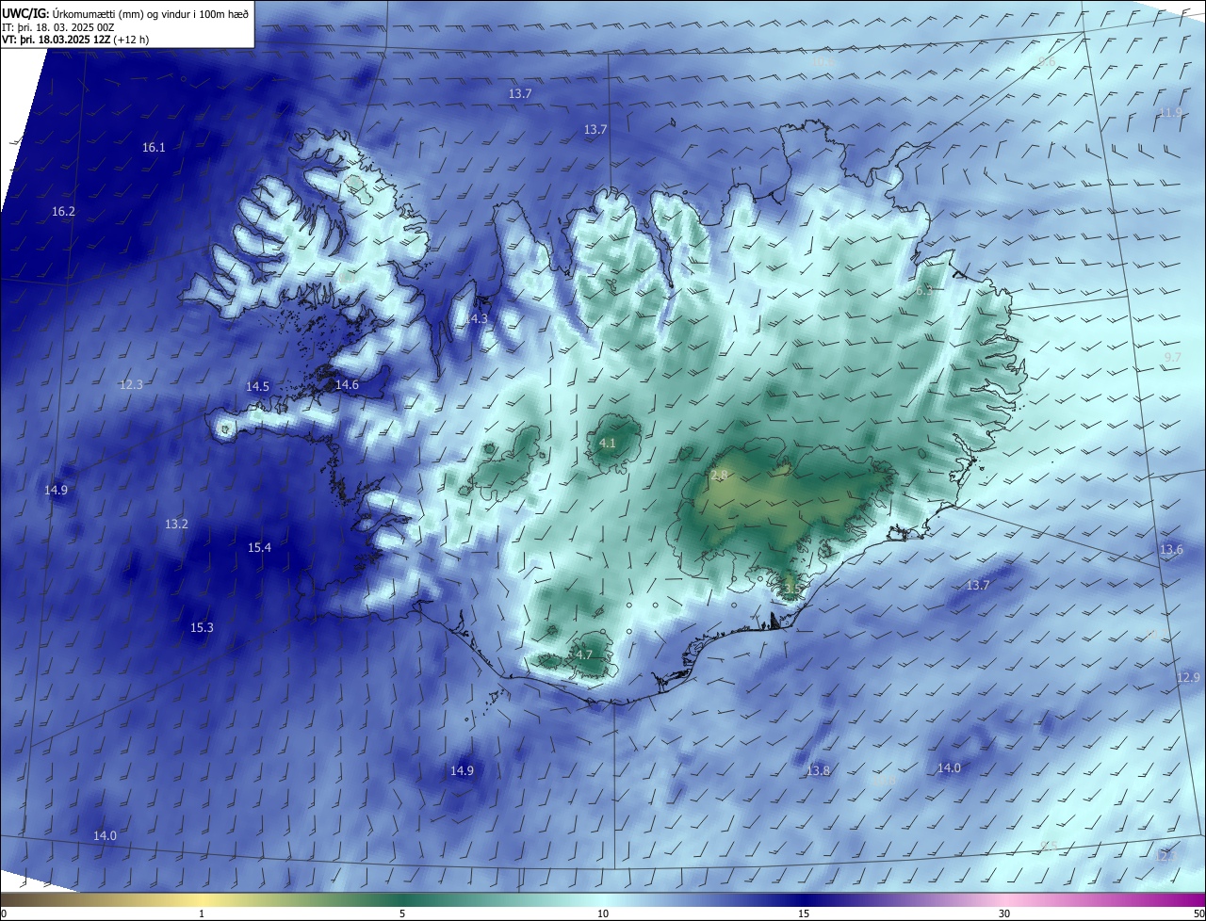Click the '0' label on the color scale
This screenshot has height=921, width=1206.
pos(4,913)
